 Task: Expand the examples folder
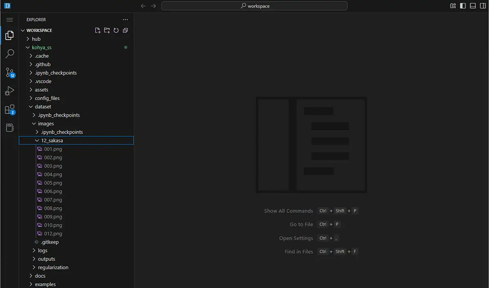(x=76, y=284)
